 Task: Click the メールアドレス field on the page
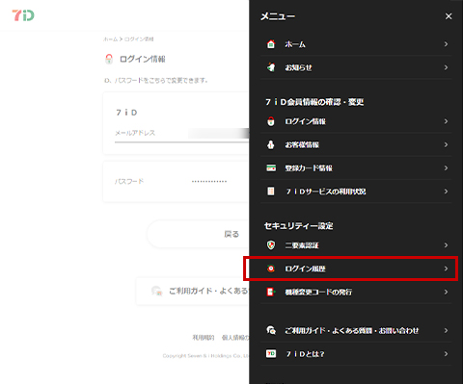pos(182,133)
